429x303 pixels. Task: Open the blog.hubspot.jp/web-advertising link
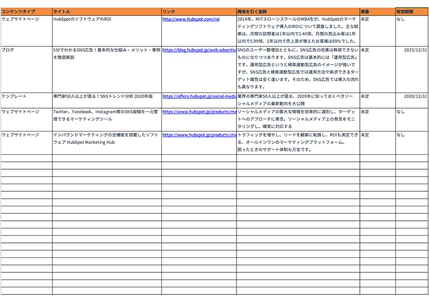[199, 50]
